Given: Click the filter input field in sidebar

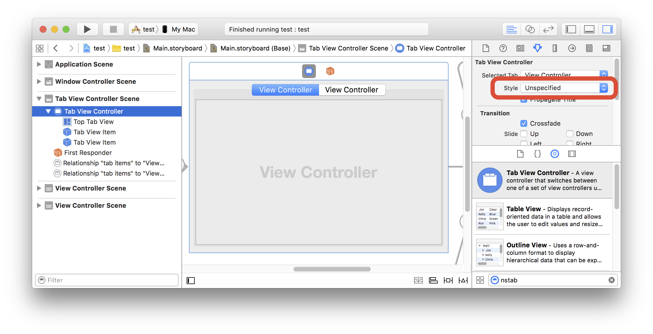Looking at the screenshot, I should [108, 280].
